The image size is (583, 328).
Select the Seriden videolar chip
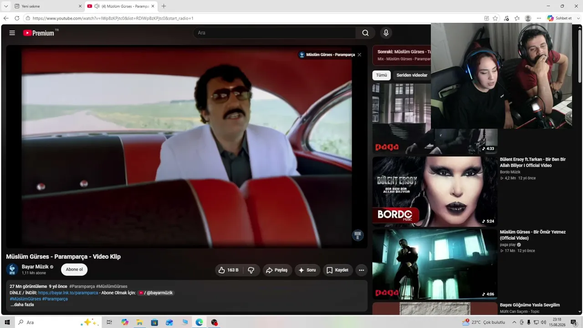pos(412,75)
